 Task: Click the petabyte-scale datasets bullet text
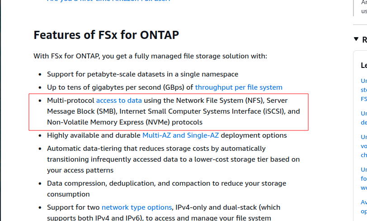[x=142, y=74]
